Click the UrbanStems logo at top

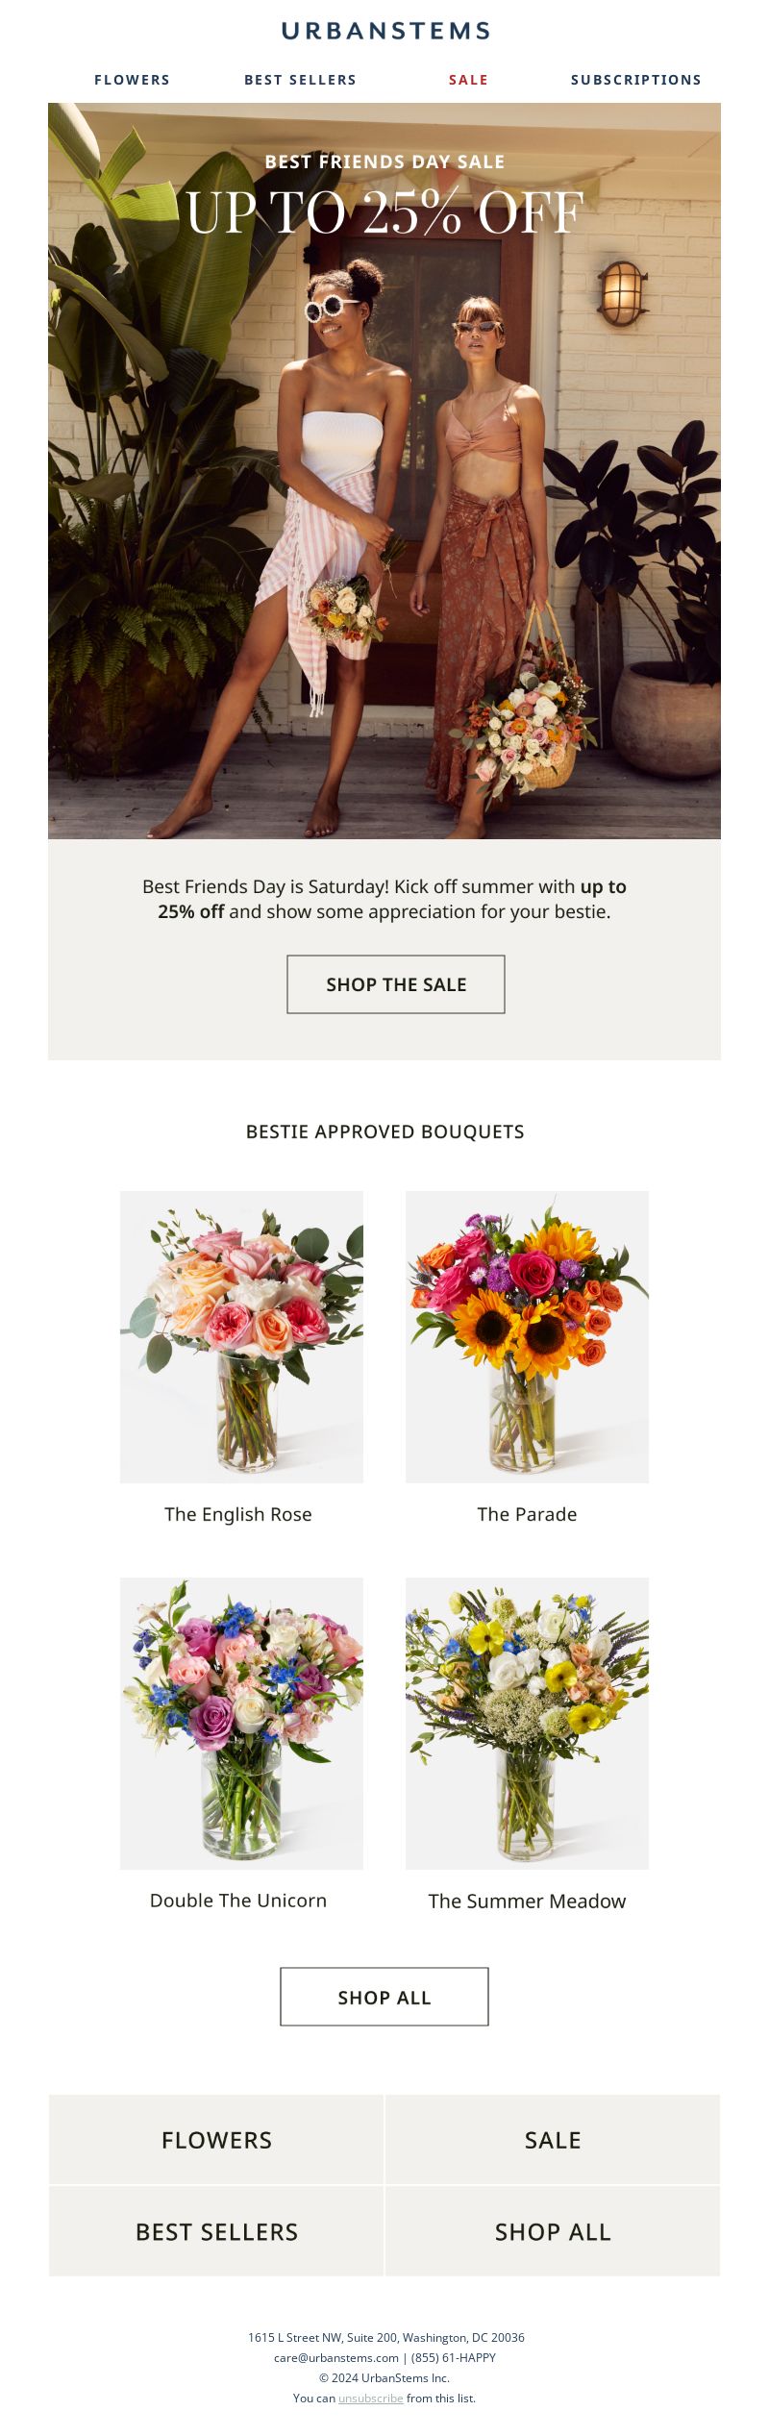[384, 31]
